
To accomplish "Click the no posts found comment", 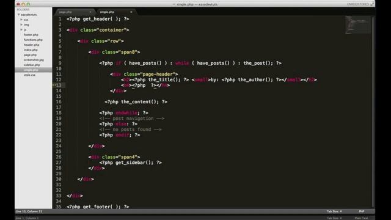I will click(x=130, y=129).
